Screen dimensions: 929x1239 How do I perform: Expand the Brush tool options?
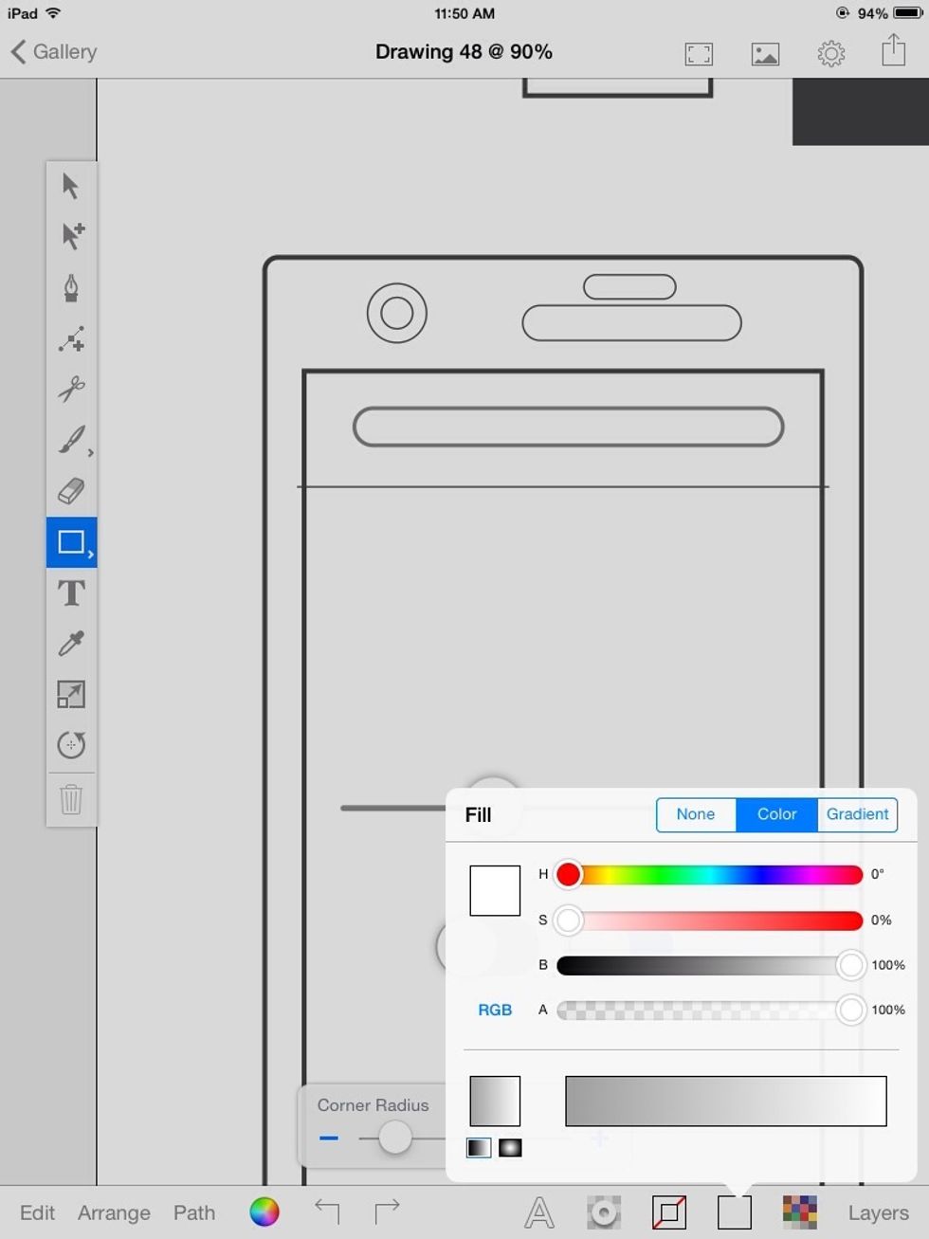pos(90,453)
